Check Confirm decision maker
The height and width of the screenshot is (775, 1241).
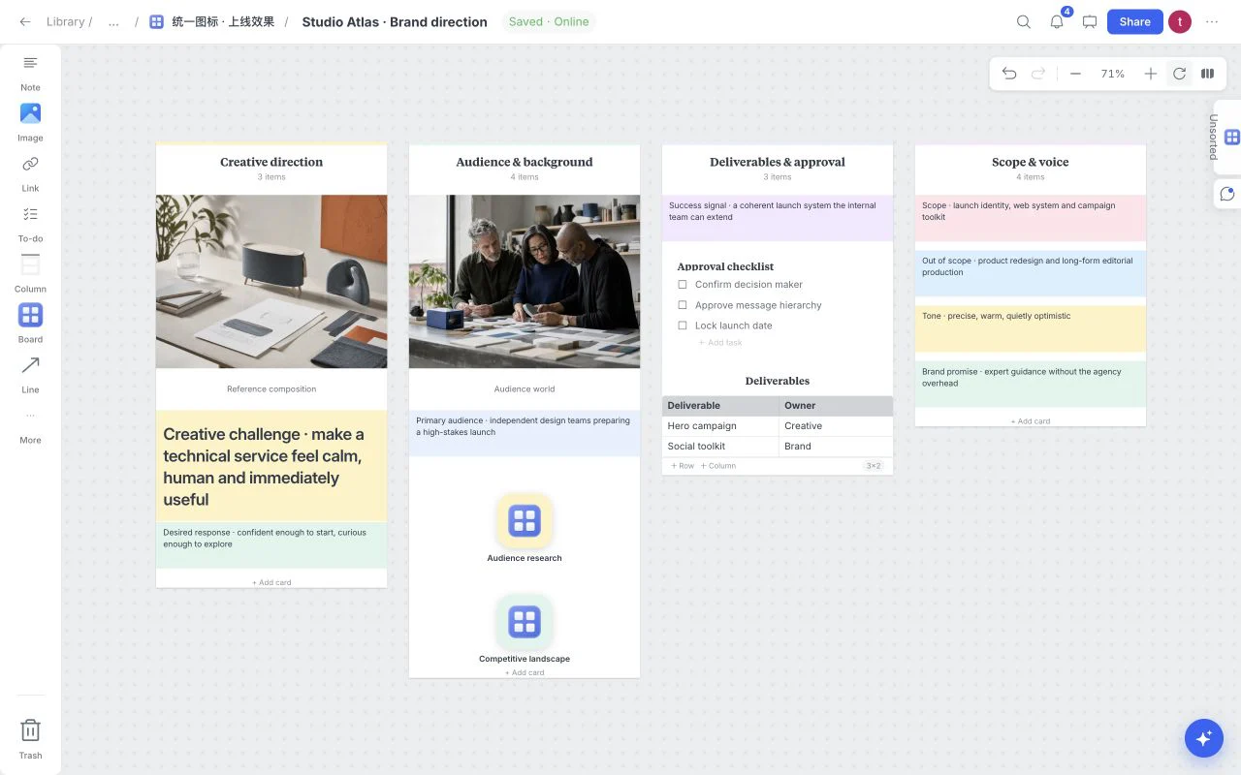683,285
